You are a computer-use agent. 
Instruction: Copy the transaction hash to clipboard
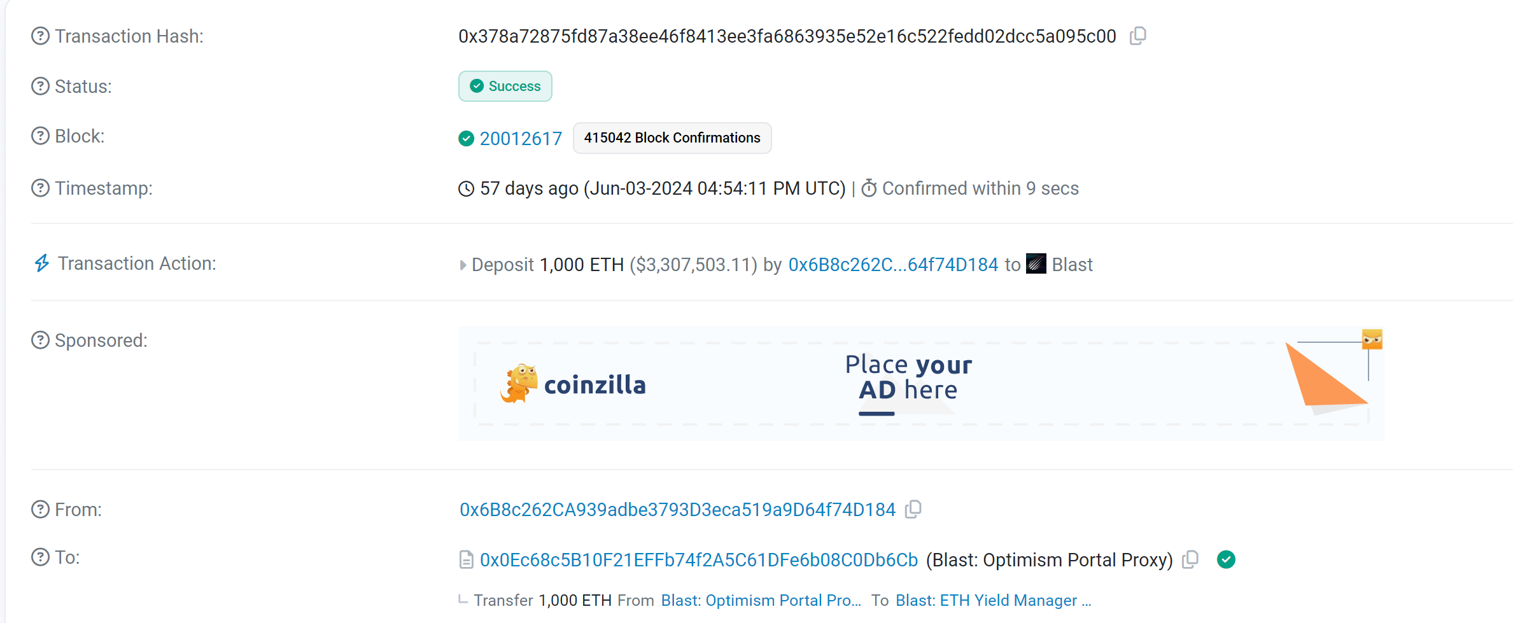pos(1138,36)
